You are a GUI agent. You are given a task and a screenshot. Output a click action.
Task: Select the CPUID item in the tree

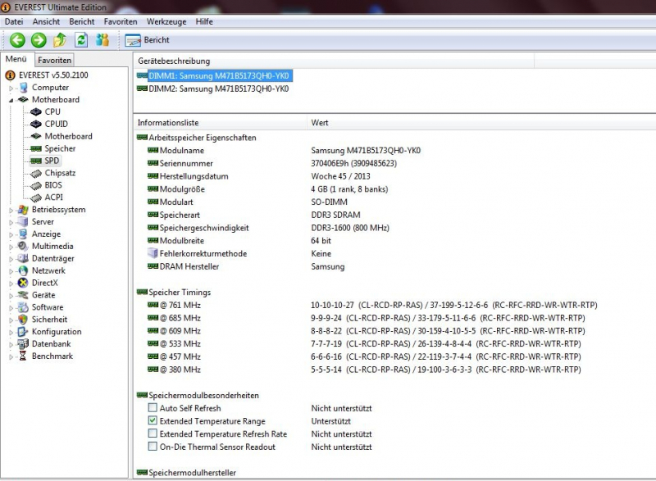(56, 124)
